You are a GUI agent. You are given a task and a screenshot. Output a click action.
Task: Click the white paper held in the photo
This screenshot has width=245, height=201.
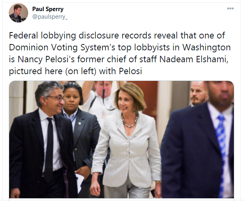[79, 183]
